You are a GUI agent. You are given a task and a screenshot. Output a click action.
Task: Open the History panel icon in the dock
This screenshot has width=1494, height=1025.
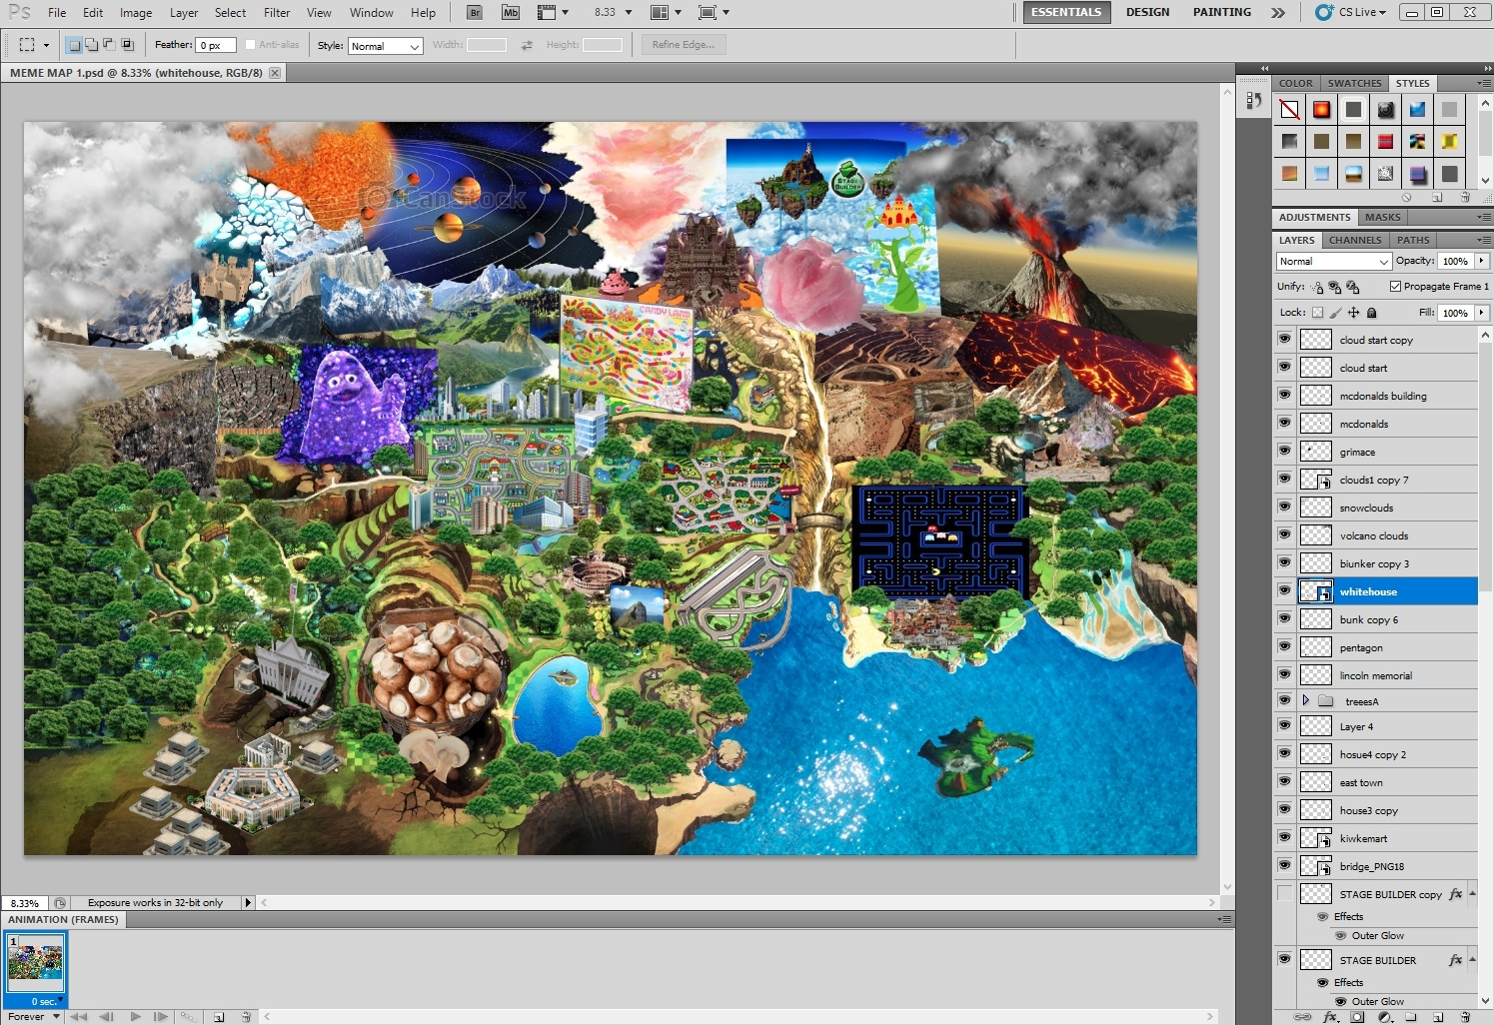pyautogui.click(x=1254, y=100)
